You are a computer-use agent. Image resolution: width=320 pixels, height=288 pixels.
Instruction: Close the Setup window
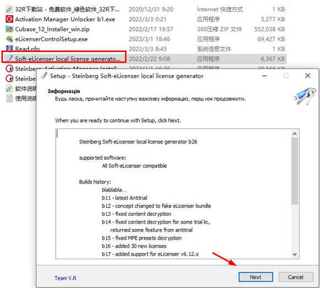307,76
